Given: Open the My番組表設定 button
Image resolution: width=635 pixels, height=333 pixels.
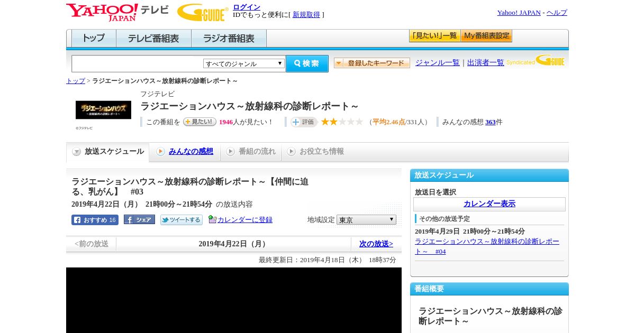Looking at the screenshot, I should pos(486,36).
